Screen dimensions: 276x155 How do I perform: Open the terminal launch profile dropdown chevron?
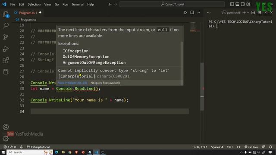(248, 12)
